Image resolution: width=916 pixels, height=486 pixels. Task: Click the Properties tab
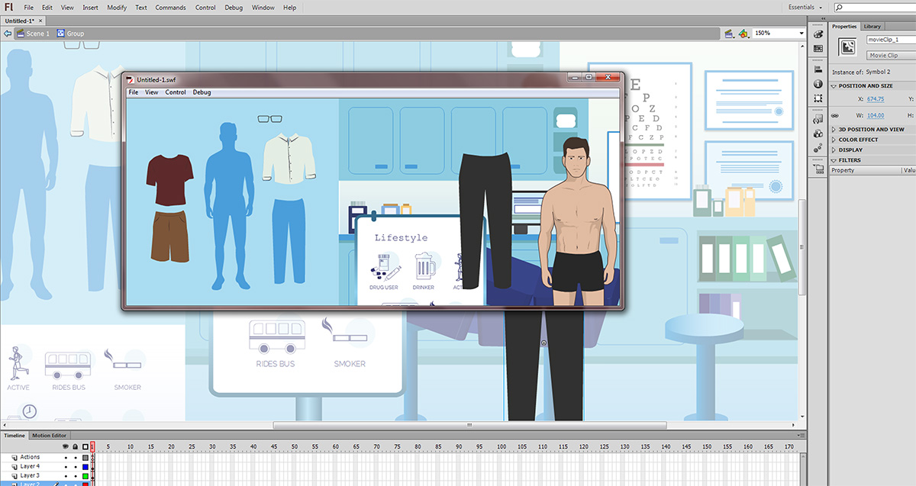845,26
